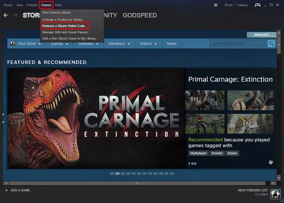Open the View menu
Viewport: 284px width, 203px height.
coord(19,5)
